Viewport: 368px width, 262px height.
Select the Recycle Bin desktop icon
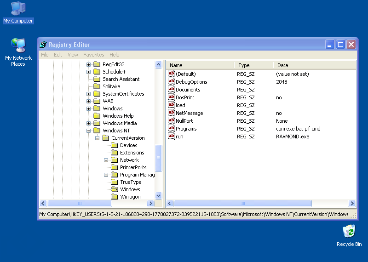tap(349, 236)
